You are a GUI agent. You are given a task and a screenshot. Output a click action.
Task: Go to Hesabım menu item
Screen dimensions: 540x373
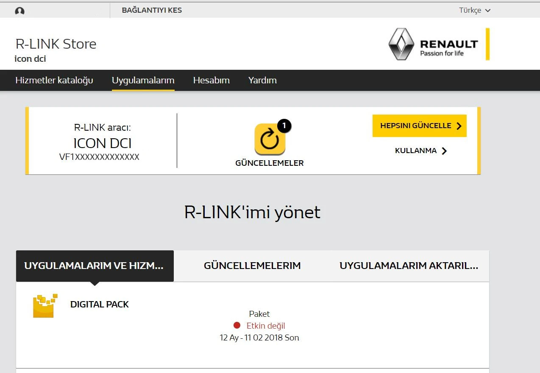212,80
